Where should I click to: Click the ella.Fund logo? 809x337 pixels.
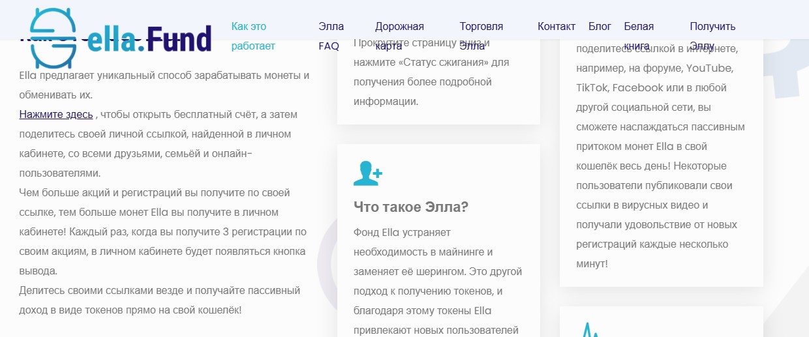(x=121, y=39)
